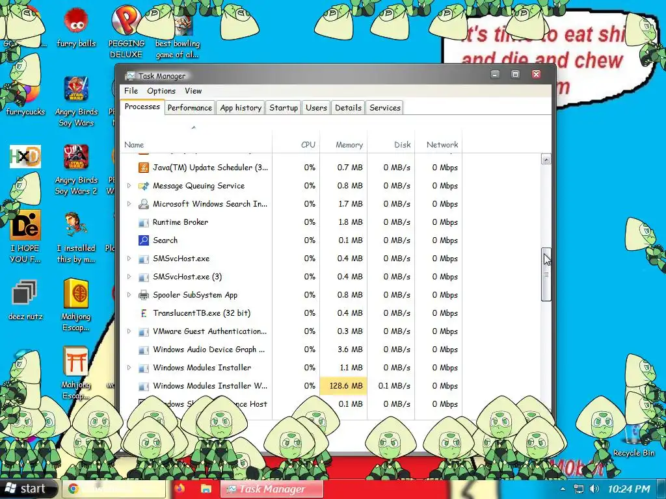Open the Options menu
The image size is (666, 499).
161,91
